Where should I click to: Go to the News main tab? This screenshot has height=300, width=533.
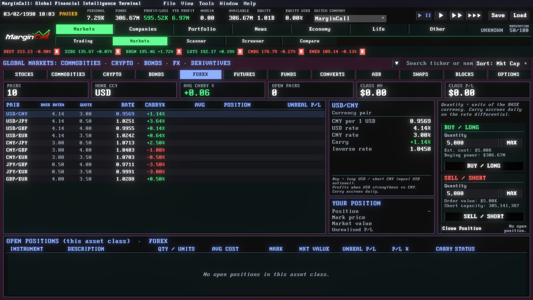[261, 29]
